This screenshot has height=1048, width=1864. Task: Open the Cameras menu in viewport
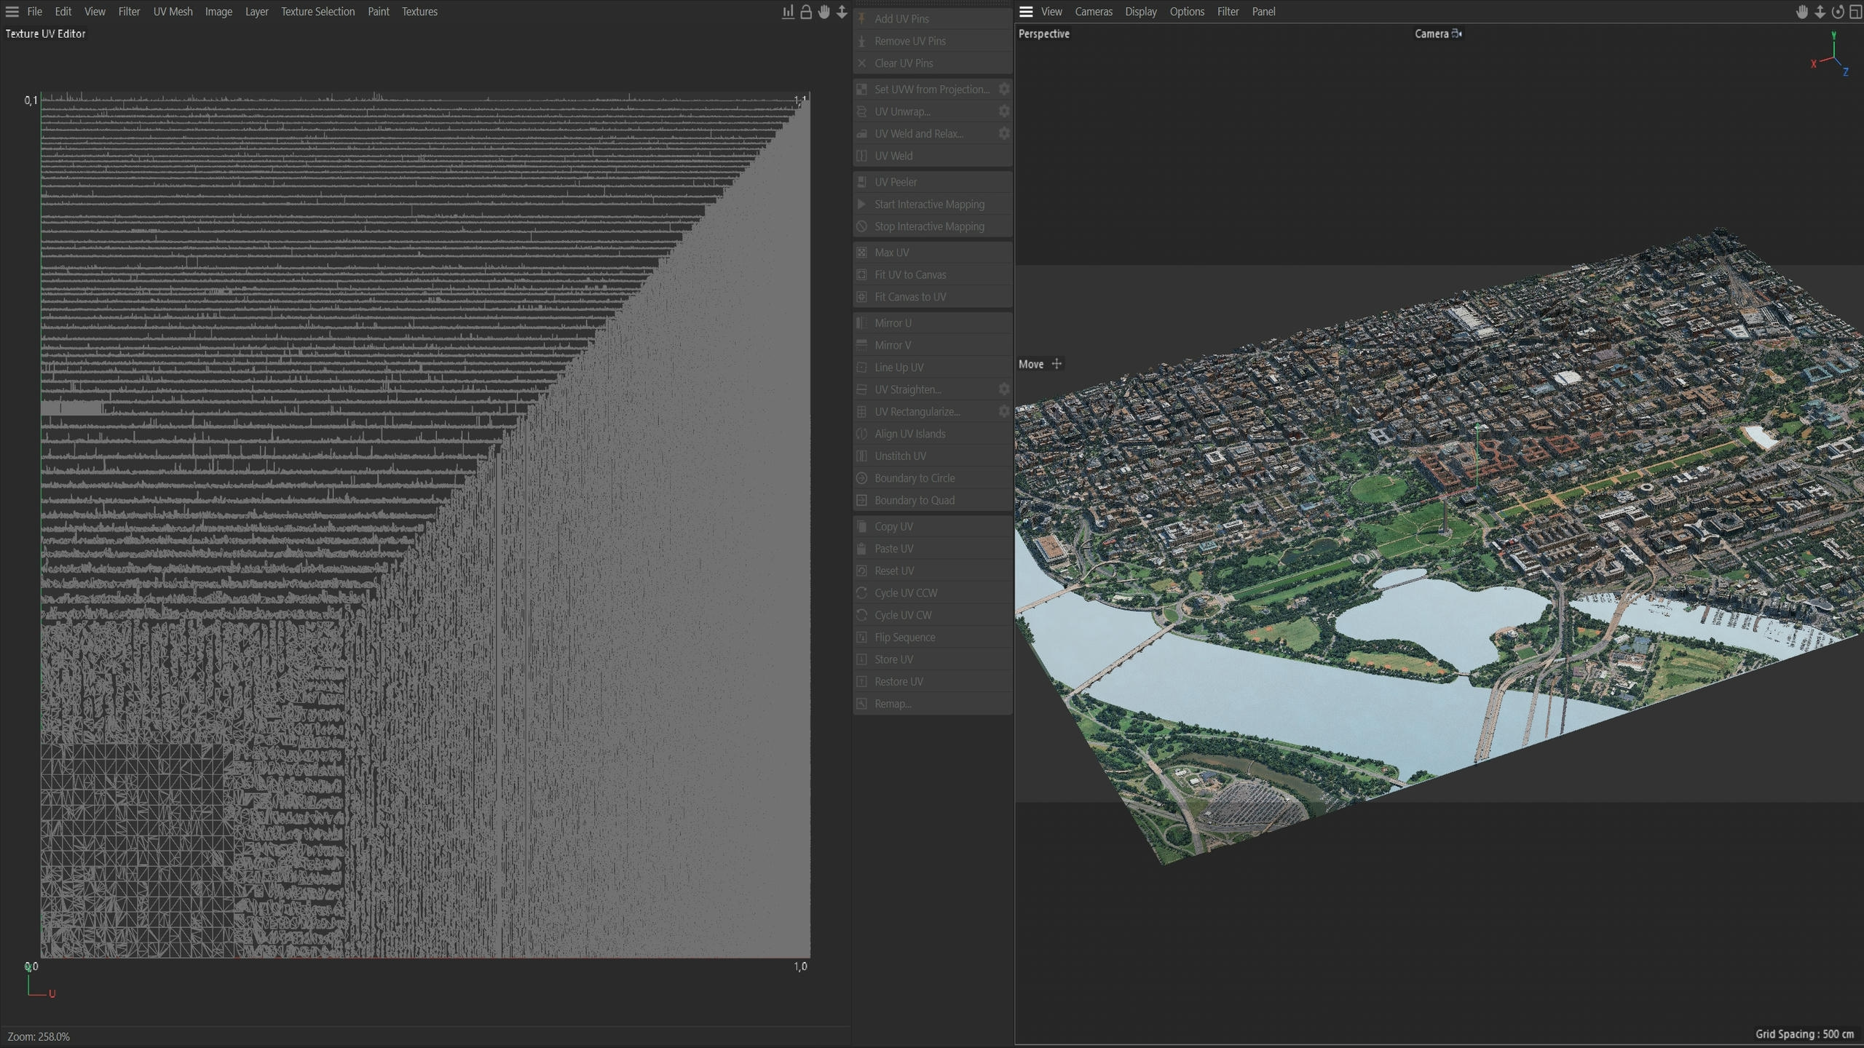point(1094,12)
